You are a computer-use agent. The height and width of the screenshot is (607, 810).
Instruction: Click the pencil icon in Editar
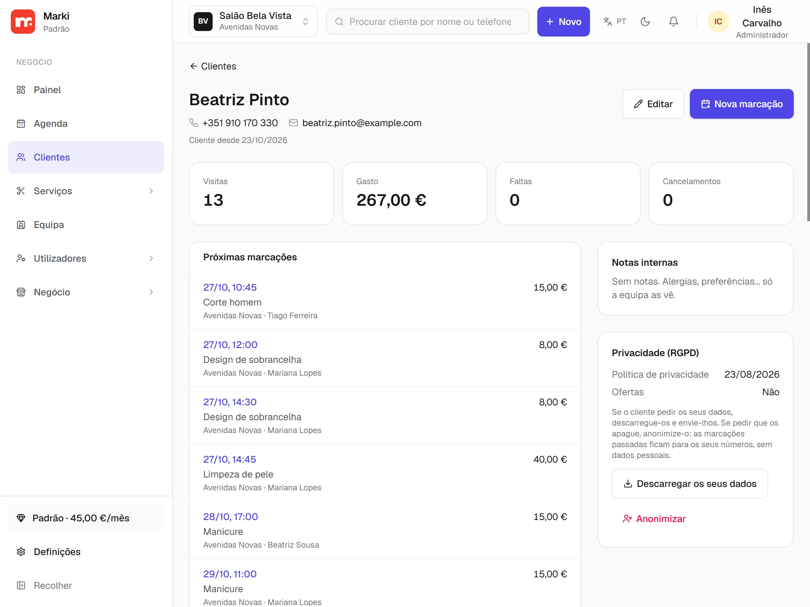click(638, 104)
